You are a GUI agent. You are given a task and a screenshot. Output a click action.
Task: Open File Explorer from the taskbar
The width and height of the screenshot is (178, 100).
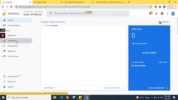click(x=55, y=97)
